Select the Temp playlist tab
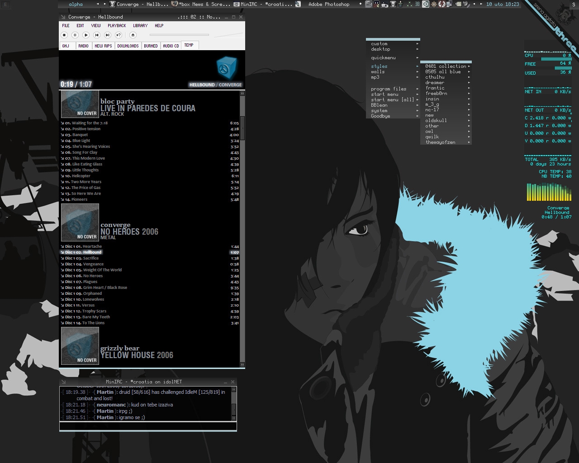 pos(189,45)
